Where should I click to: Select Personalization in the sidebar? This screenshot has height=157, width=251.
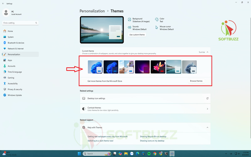20,54
